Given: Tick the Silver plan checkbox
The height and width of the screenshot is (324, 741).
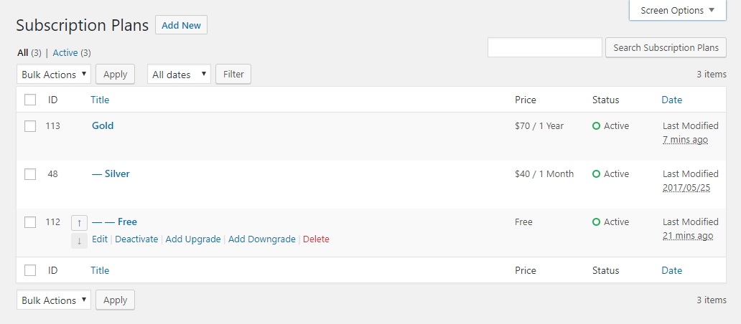Looking at the screenshot, I should pos(30,174).
